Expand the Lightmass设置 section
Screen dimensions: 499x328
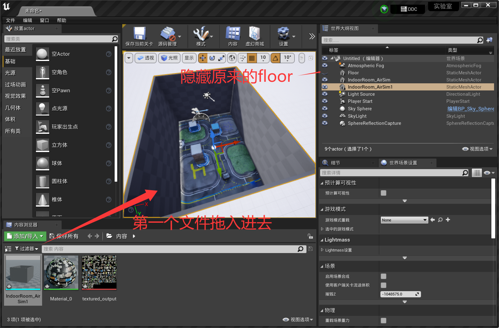322,250
